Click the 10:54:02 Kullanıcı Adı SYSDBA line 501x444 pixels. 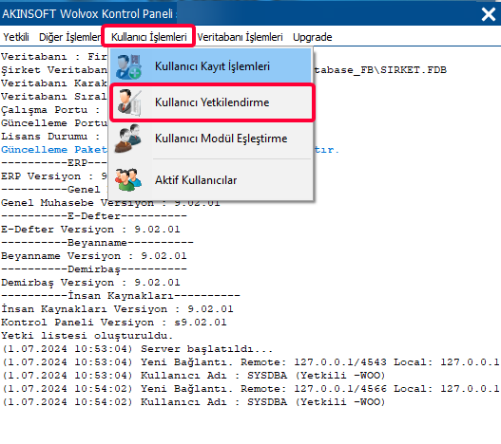pyautogui.click(x=194, y=402)
